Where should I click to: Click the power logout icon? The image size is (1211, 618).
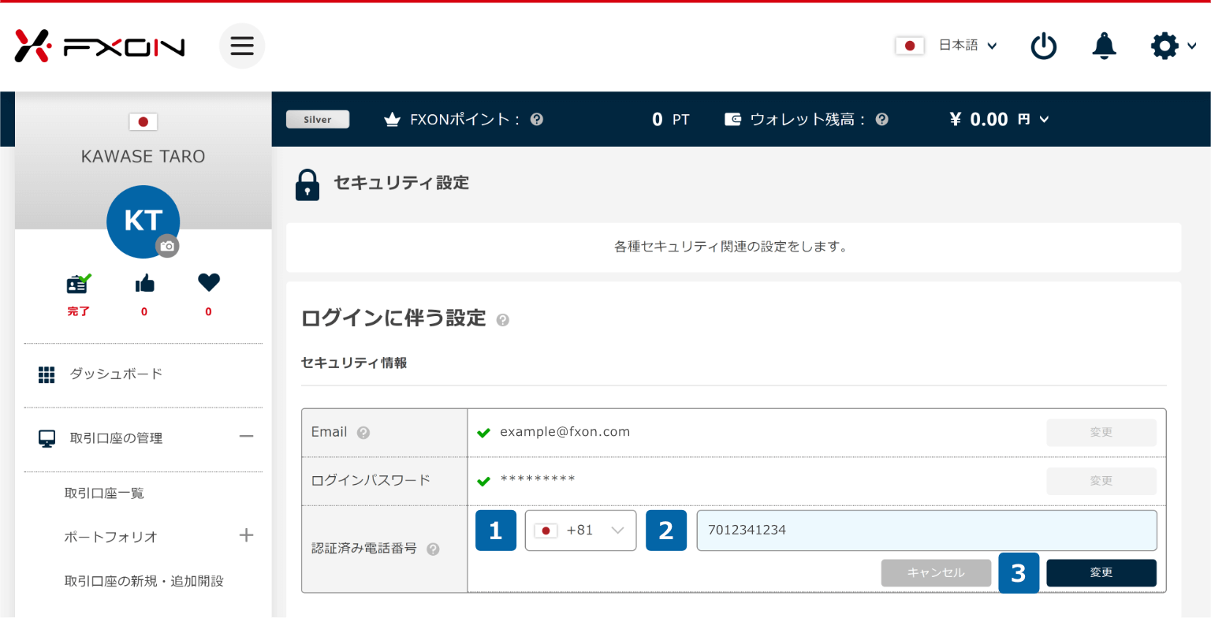pos(1044,47)
